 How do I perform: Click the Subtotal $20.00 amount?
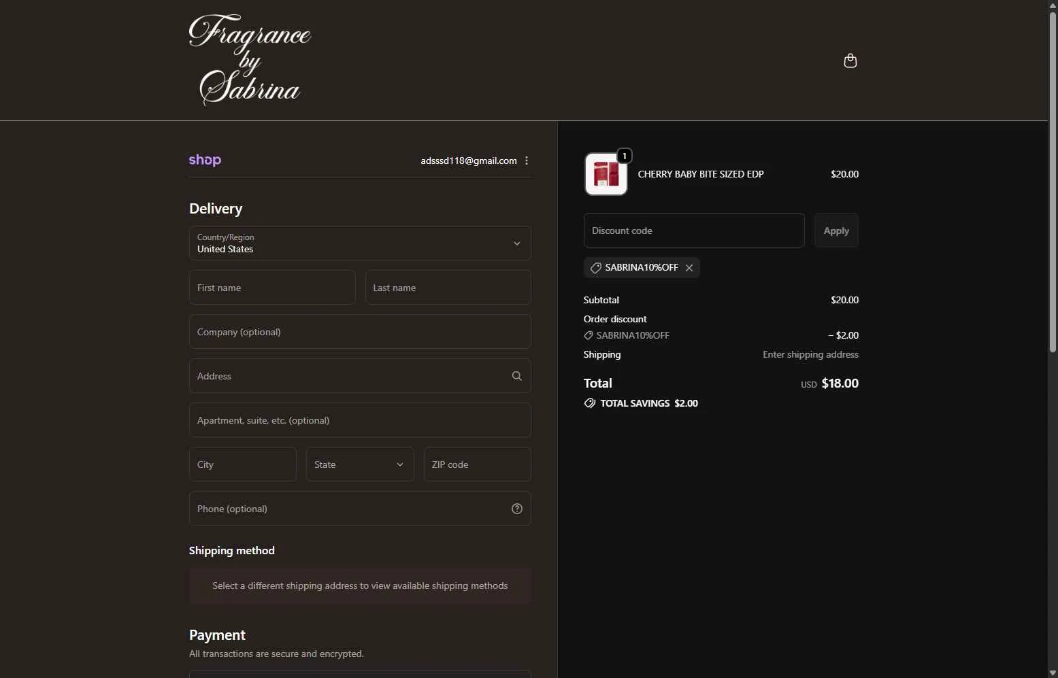[x=844, y=300]
